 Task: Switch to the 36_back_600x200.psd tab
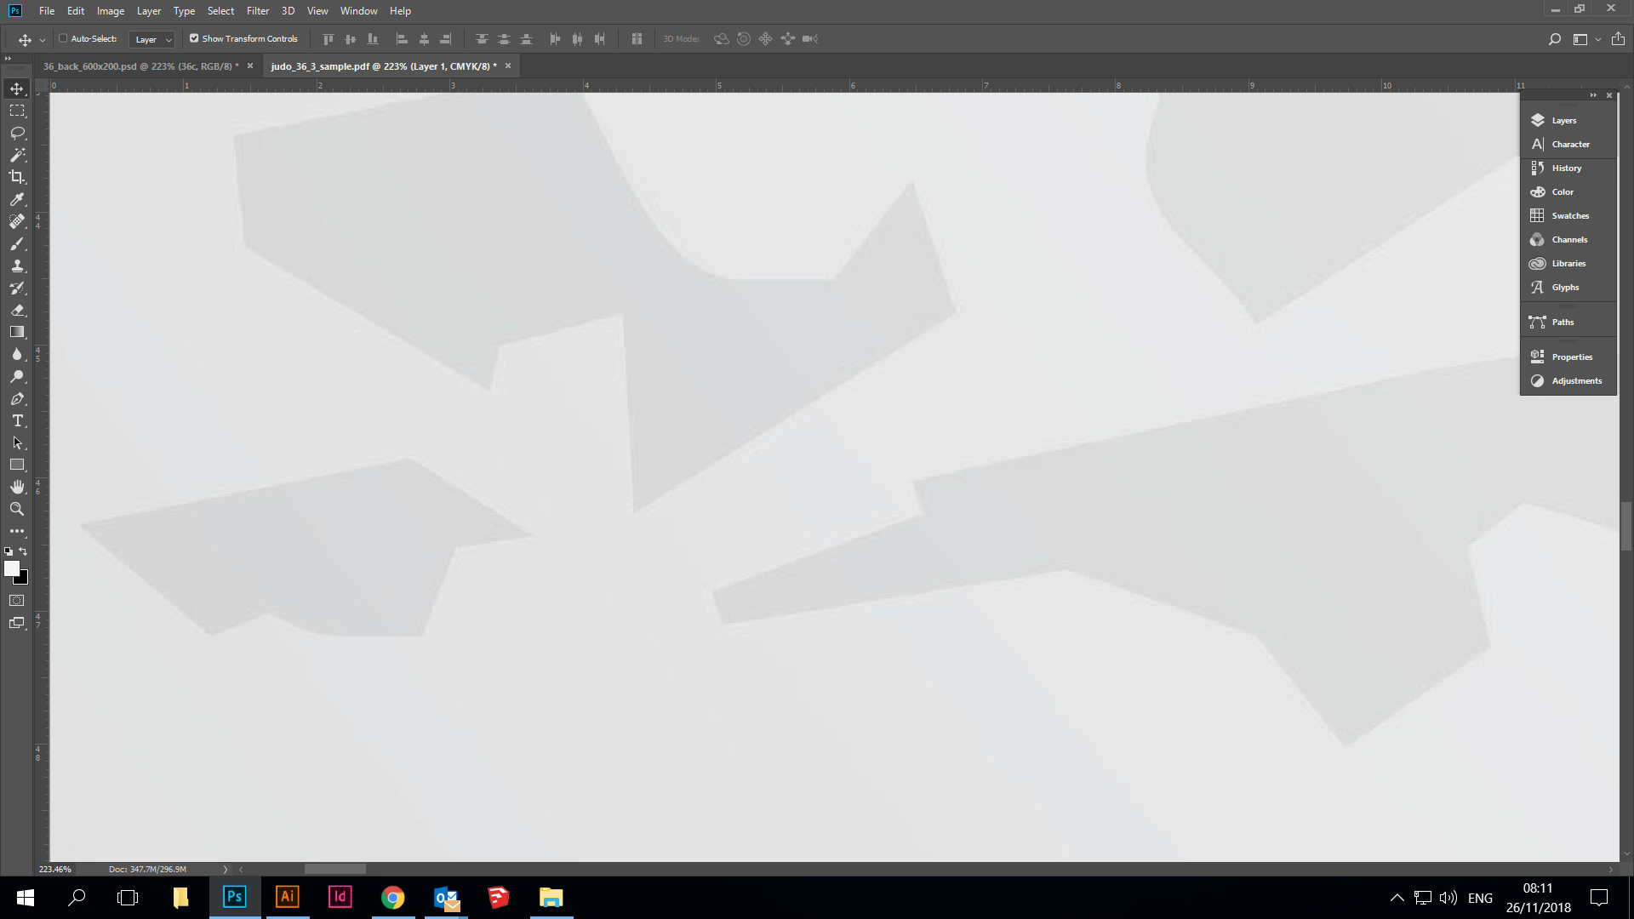point(140,66)
